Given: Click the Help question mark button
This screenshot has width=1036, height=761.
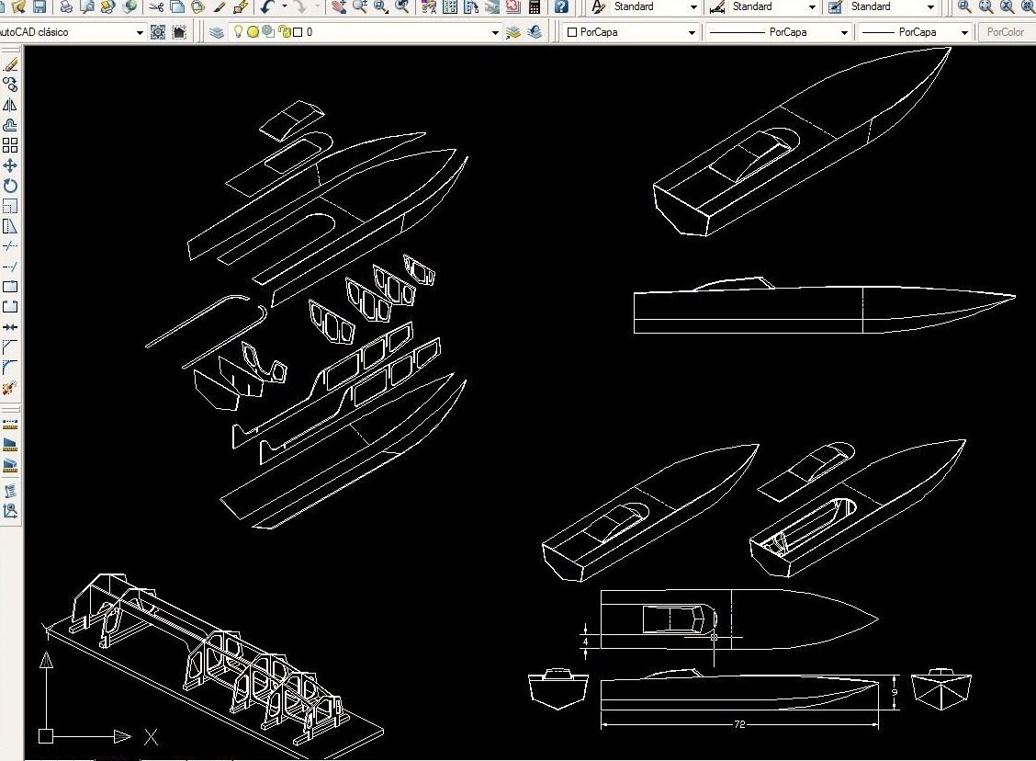Looking at the screenshot, I should coord(561,7).
